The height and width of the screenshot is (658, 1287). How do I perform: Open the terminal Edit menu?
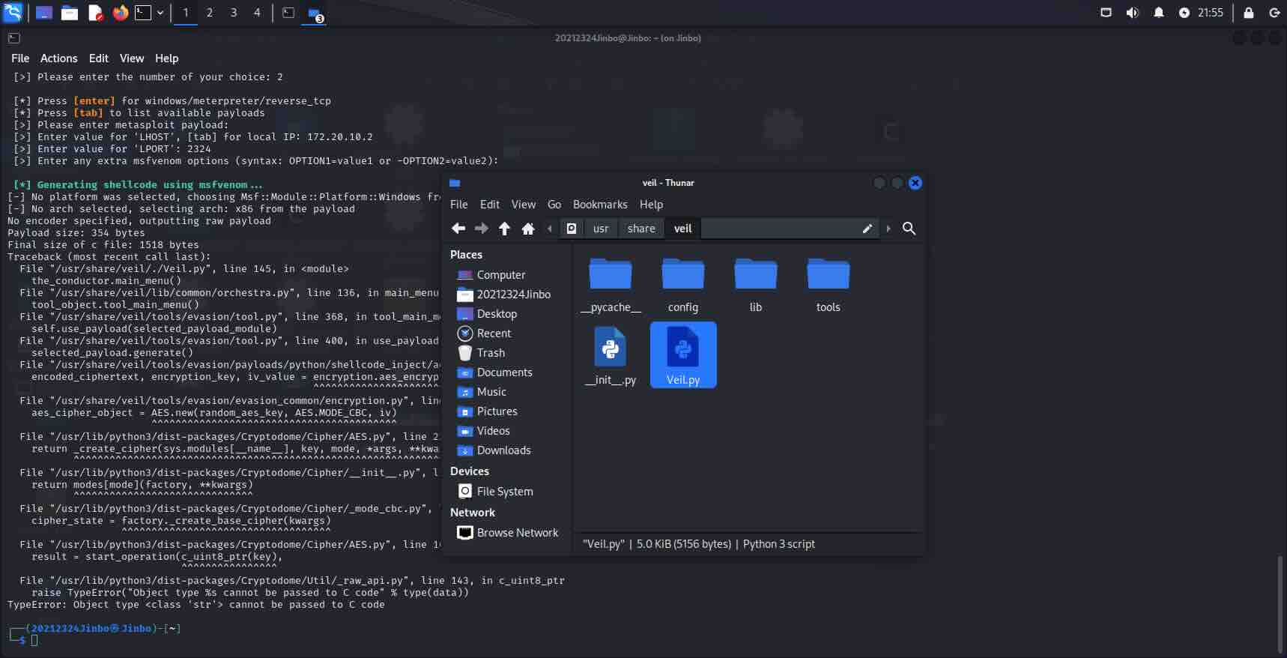coord(99,58)
